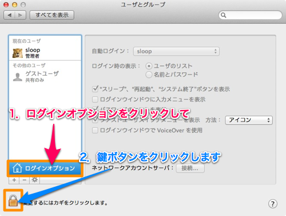
Task: Open the 自動ログイン sloop dropdown
Action: (176, 52)
